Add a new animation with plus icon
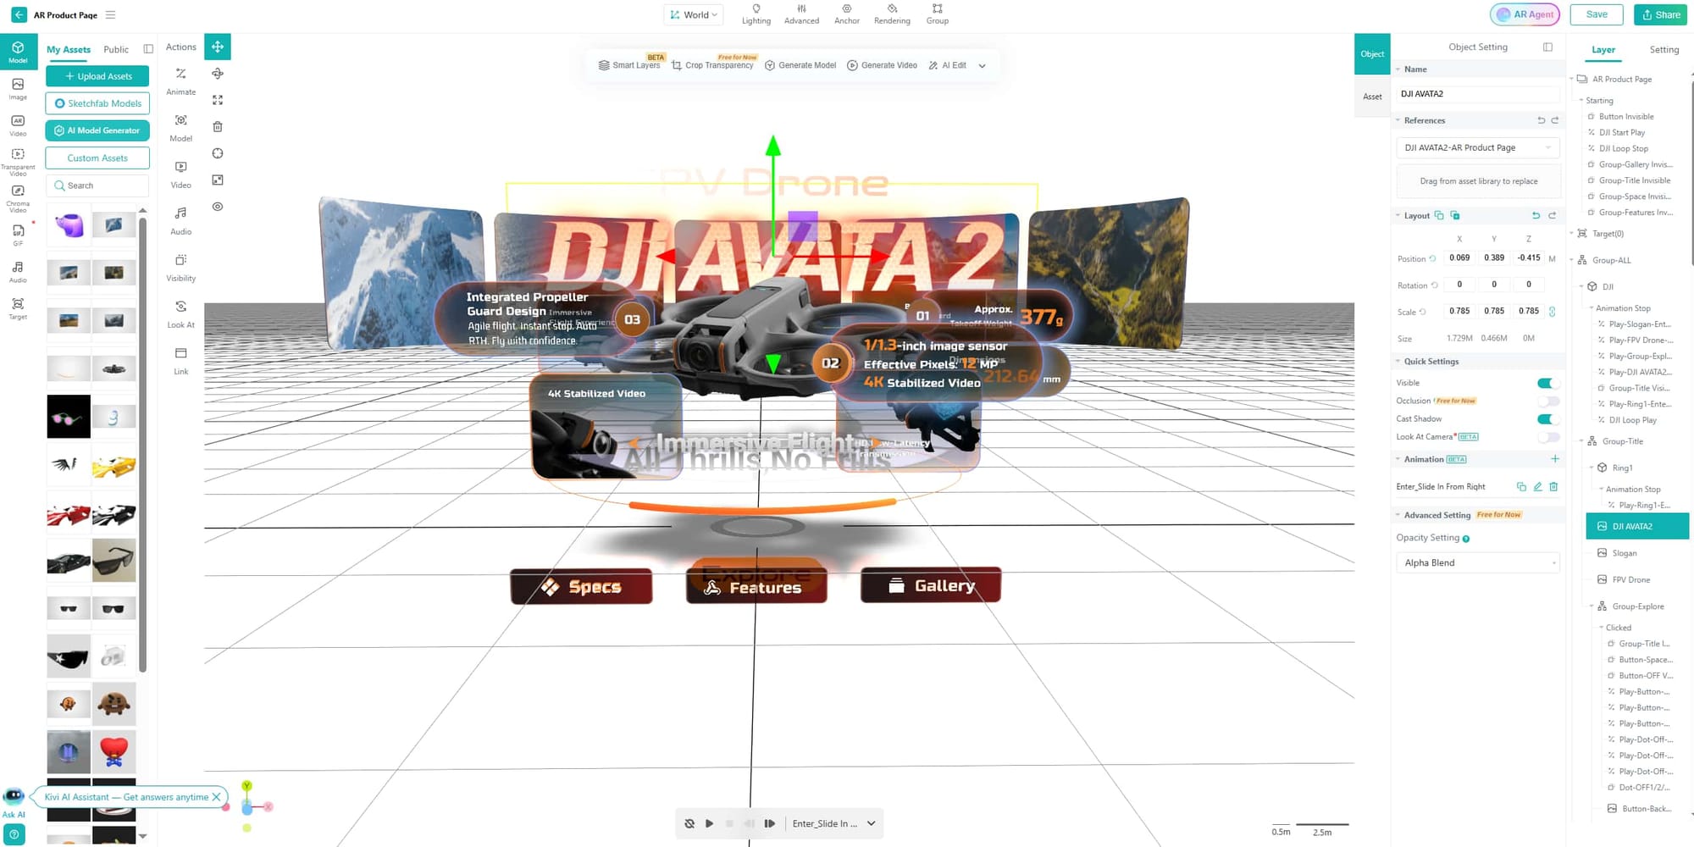This screenshot has width=1694, height=847. tap(1554, 459)
